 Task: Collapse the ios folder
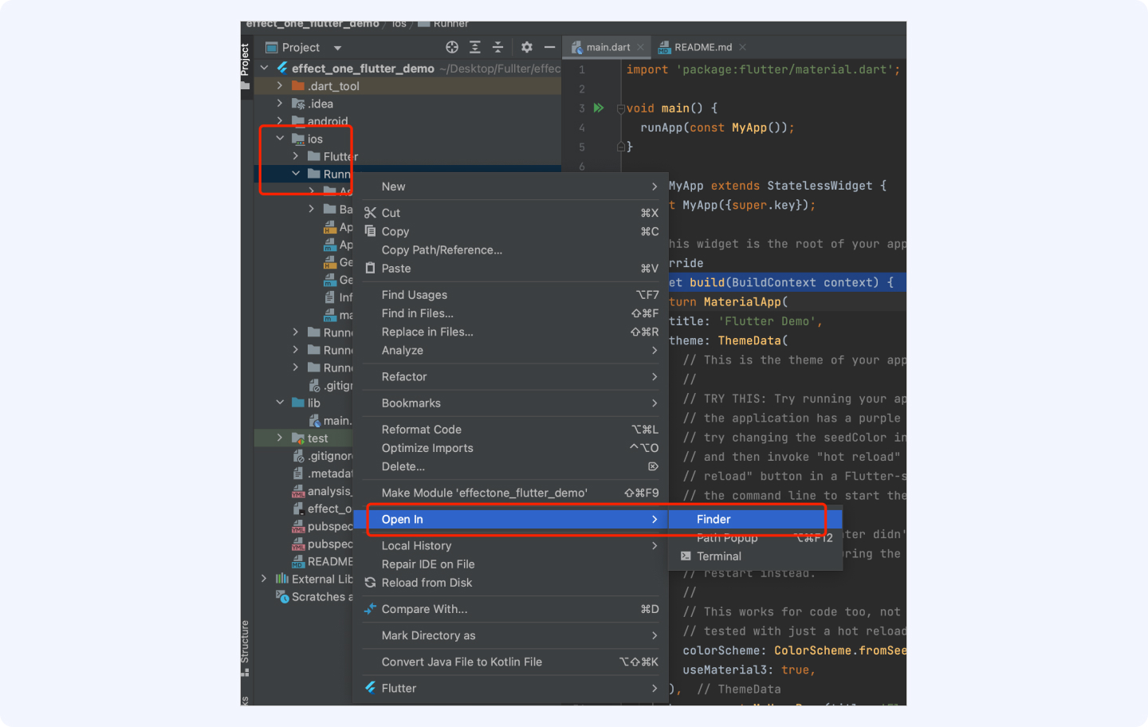click(280, 139)
